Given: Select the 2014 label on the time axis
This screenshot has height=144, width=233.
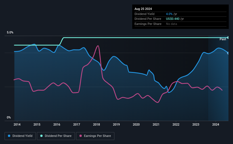Looking at the screenshot, I should click(x=17, y=124).
